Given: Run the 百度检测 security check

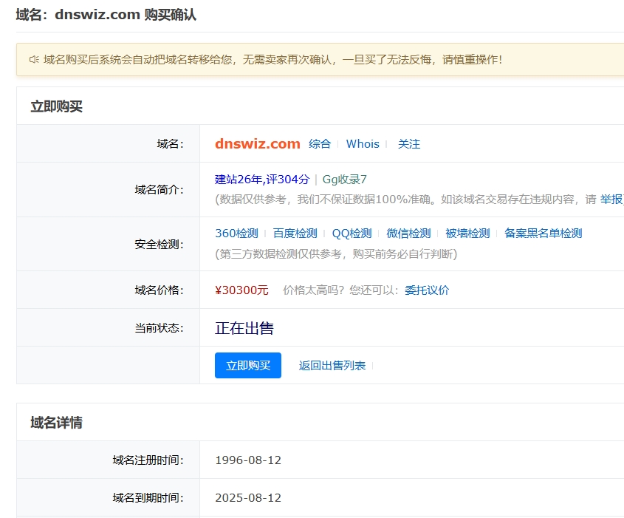Looking at the screenshot, I should [295, 234].
